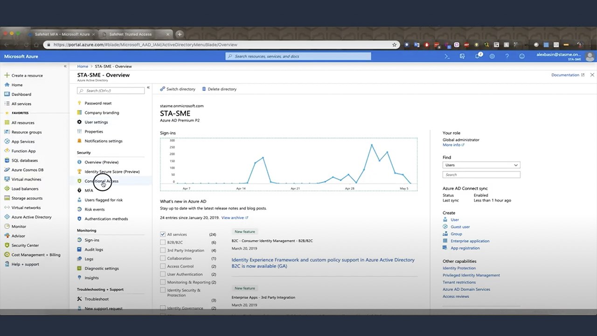Click the Switch directory icon
Image resolution: width=597 pixels, height=336 pixels.
pos(162,89)
